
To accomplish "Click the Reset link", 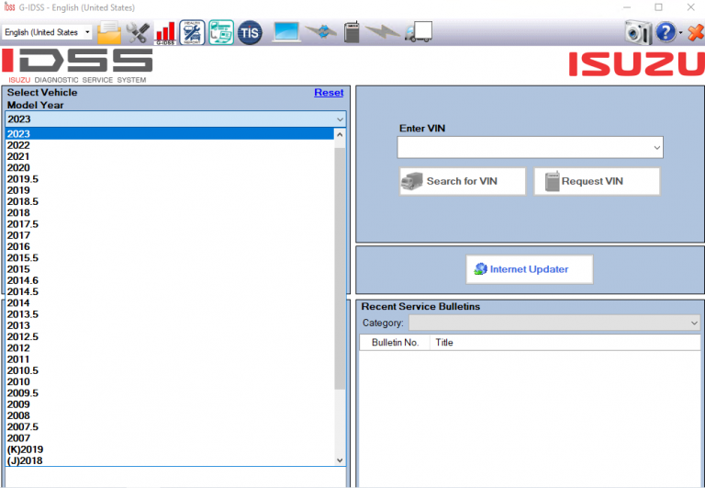I will (329, 92).
